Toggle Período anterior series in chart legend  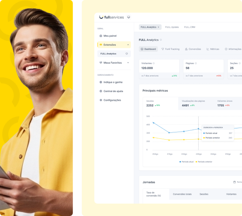click(204, 162)
